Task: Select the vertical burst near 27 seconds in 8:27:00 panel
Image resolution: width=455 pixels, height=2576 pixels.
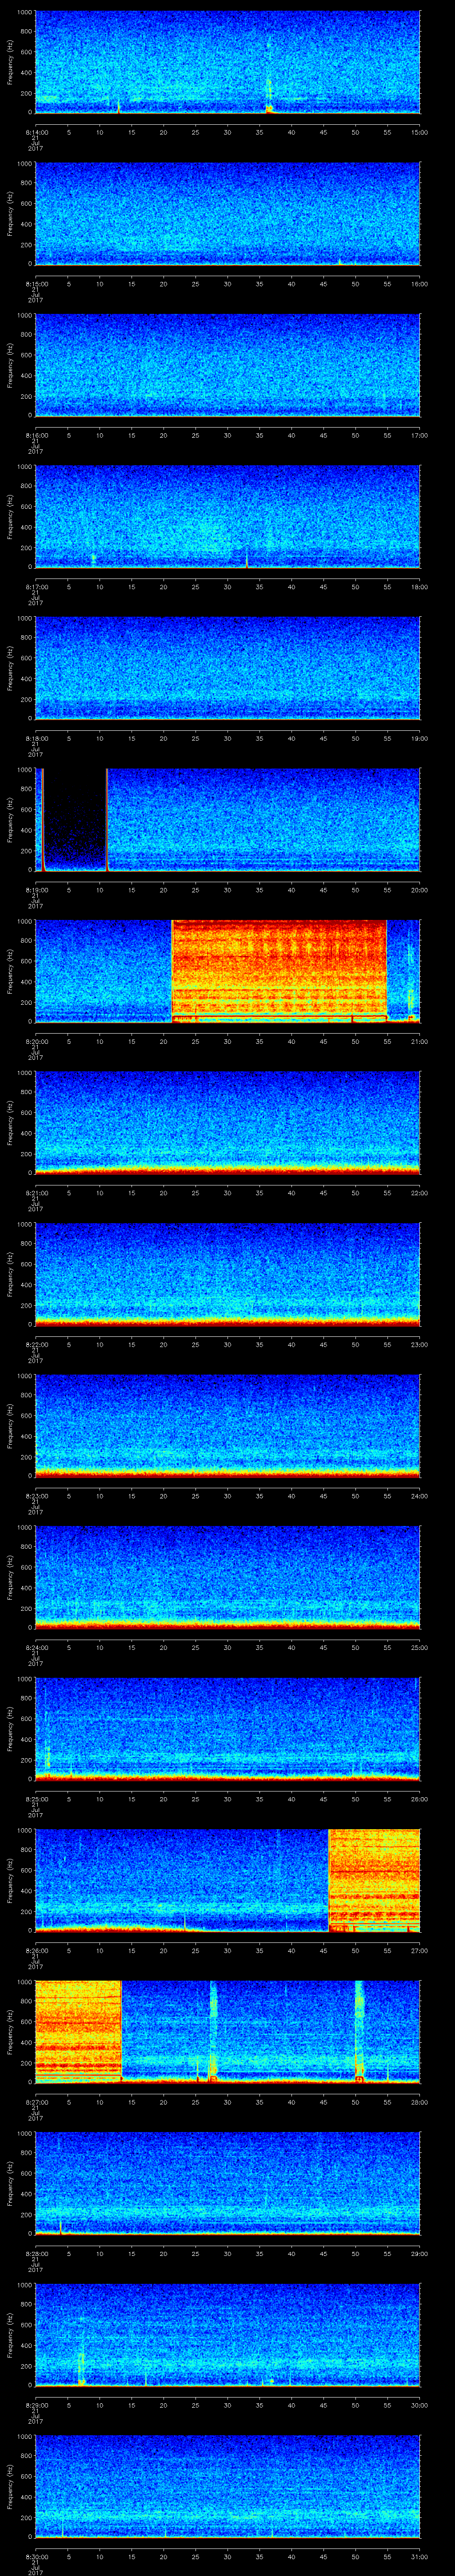Action: [212, 2030]
